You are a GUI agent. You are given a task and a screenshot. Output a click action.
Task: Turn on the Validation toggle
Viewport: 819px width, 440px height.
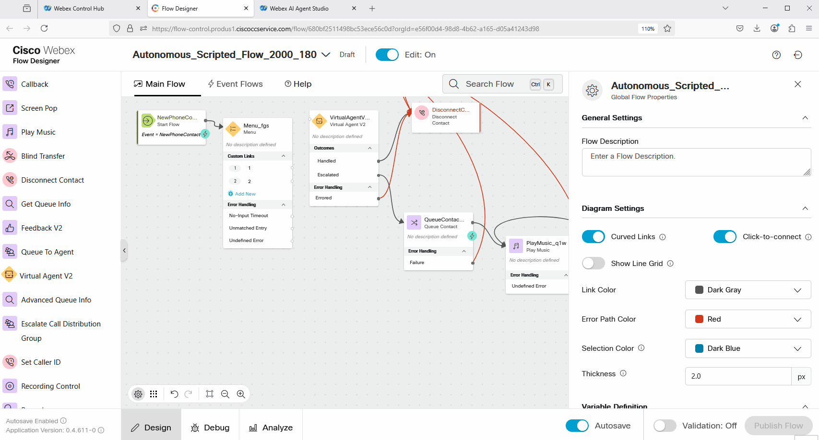[x=665, y=426]
